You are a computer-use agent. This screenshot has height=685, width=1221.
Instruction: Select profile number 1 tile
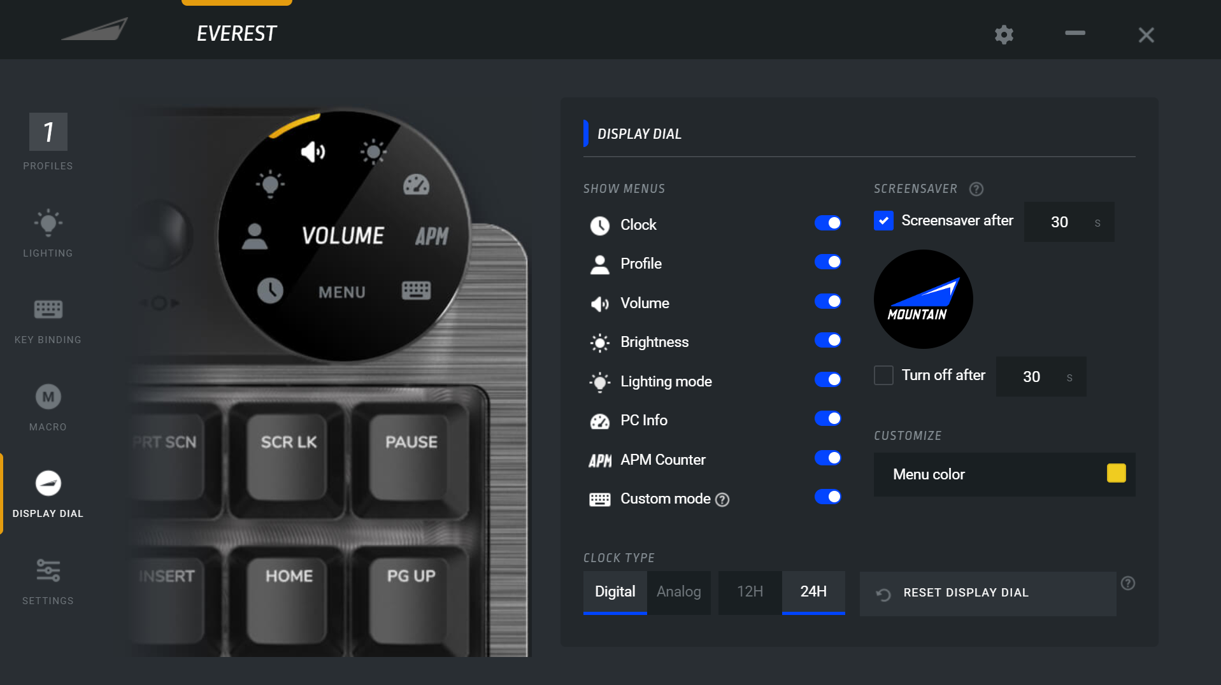click(48, 132)
